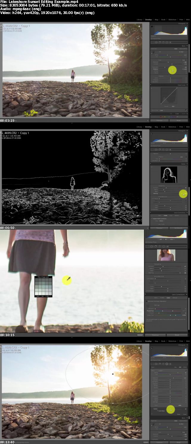Click the fringe color picker grid, 00:10:15 frame
This screenshot has width=191, height=444.
[43, 286]
